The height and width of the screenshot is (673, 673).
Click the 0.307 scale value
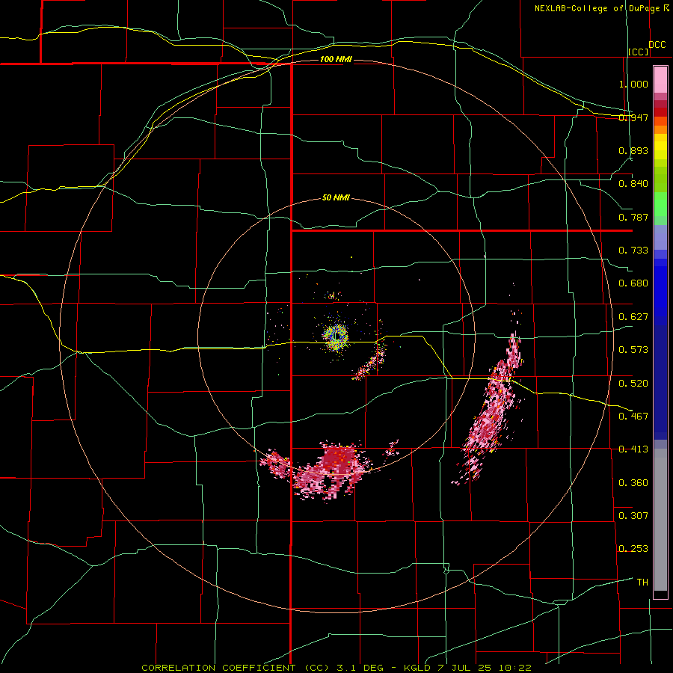[633, 515]
